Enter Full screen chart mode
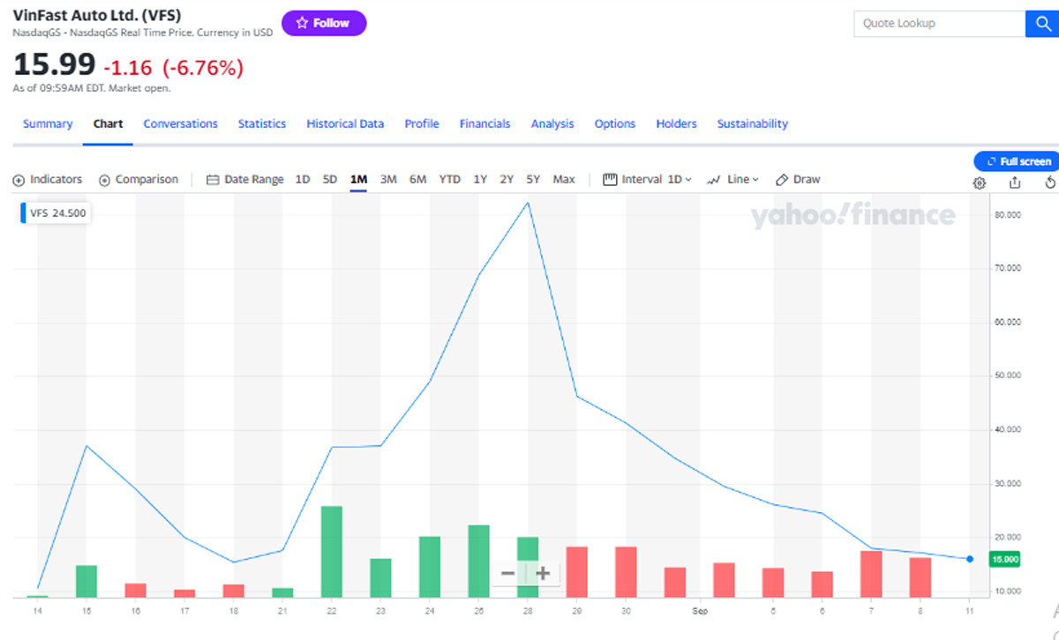The image size is (1059, 640). coord(1017,161)
